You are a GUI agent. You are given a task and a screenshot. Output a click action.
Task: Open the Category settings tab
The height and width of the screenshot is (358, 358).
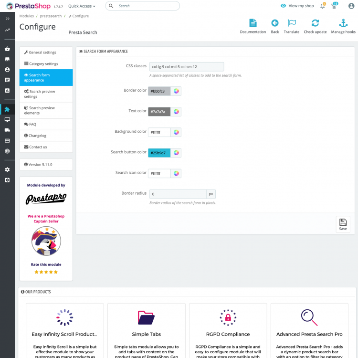46,63
